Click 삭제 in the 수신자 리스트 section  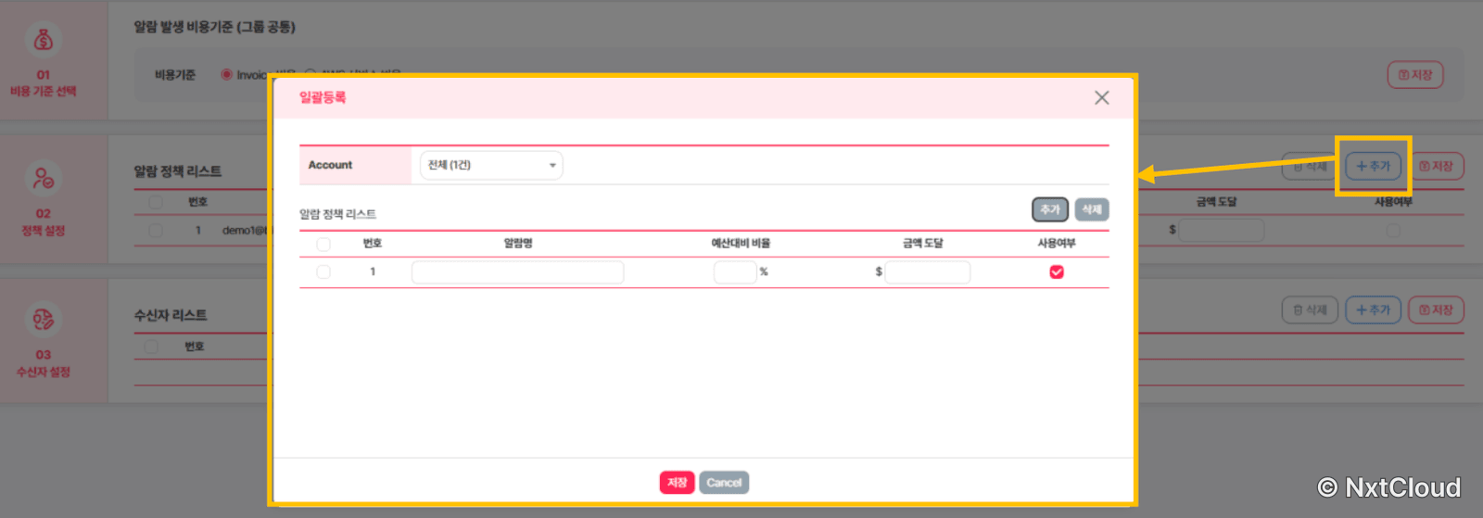1310,310
